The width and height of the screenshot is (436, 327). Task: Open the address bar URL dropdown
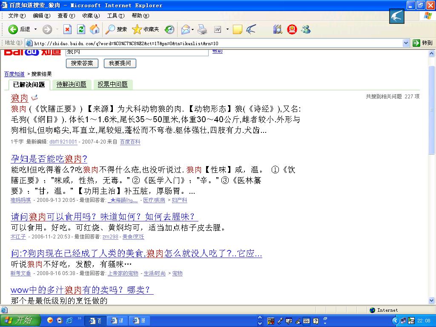tap(406, 43)
